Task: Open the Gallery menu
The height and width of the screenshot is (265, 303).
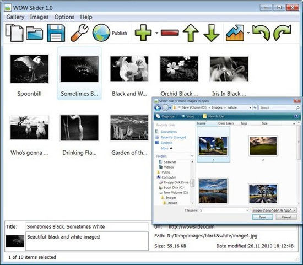Action: 15,17
